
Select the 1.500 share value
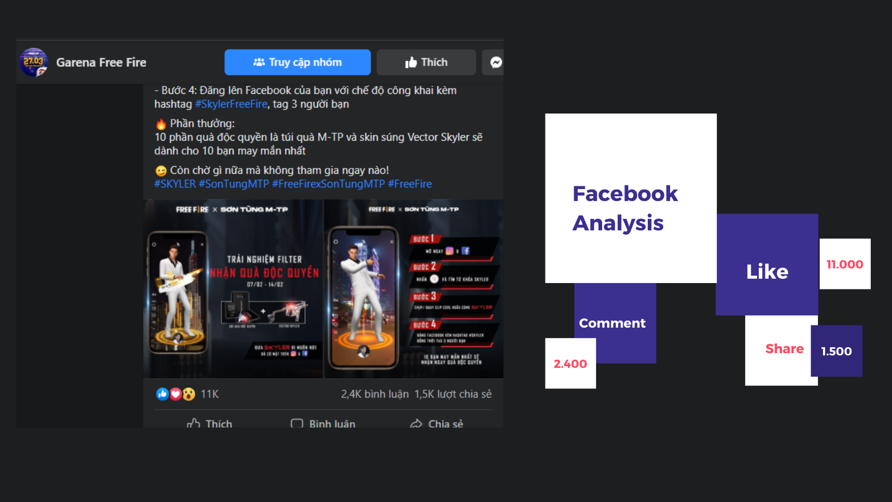point(836,351)
